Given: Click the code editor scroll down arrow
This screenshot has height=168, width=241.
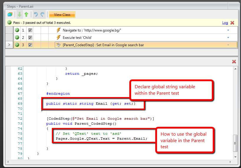Looking at the screenshot, I should click(x=235, y=157).
